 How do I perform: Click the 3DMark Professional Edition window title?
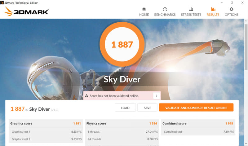coord(21,3)
